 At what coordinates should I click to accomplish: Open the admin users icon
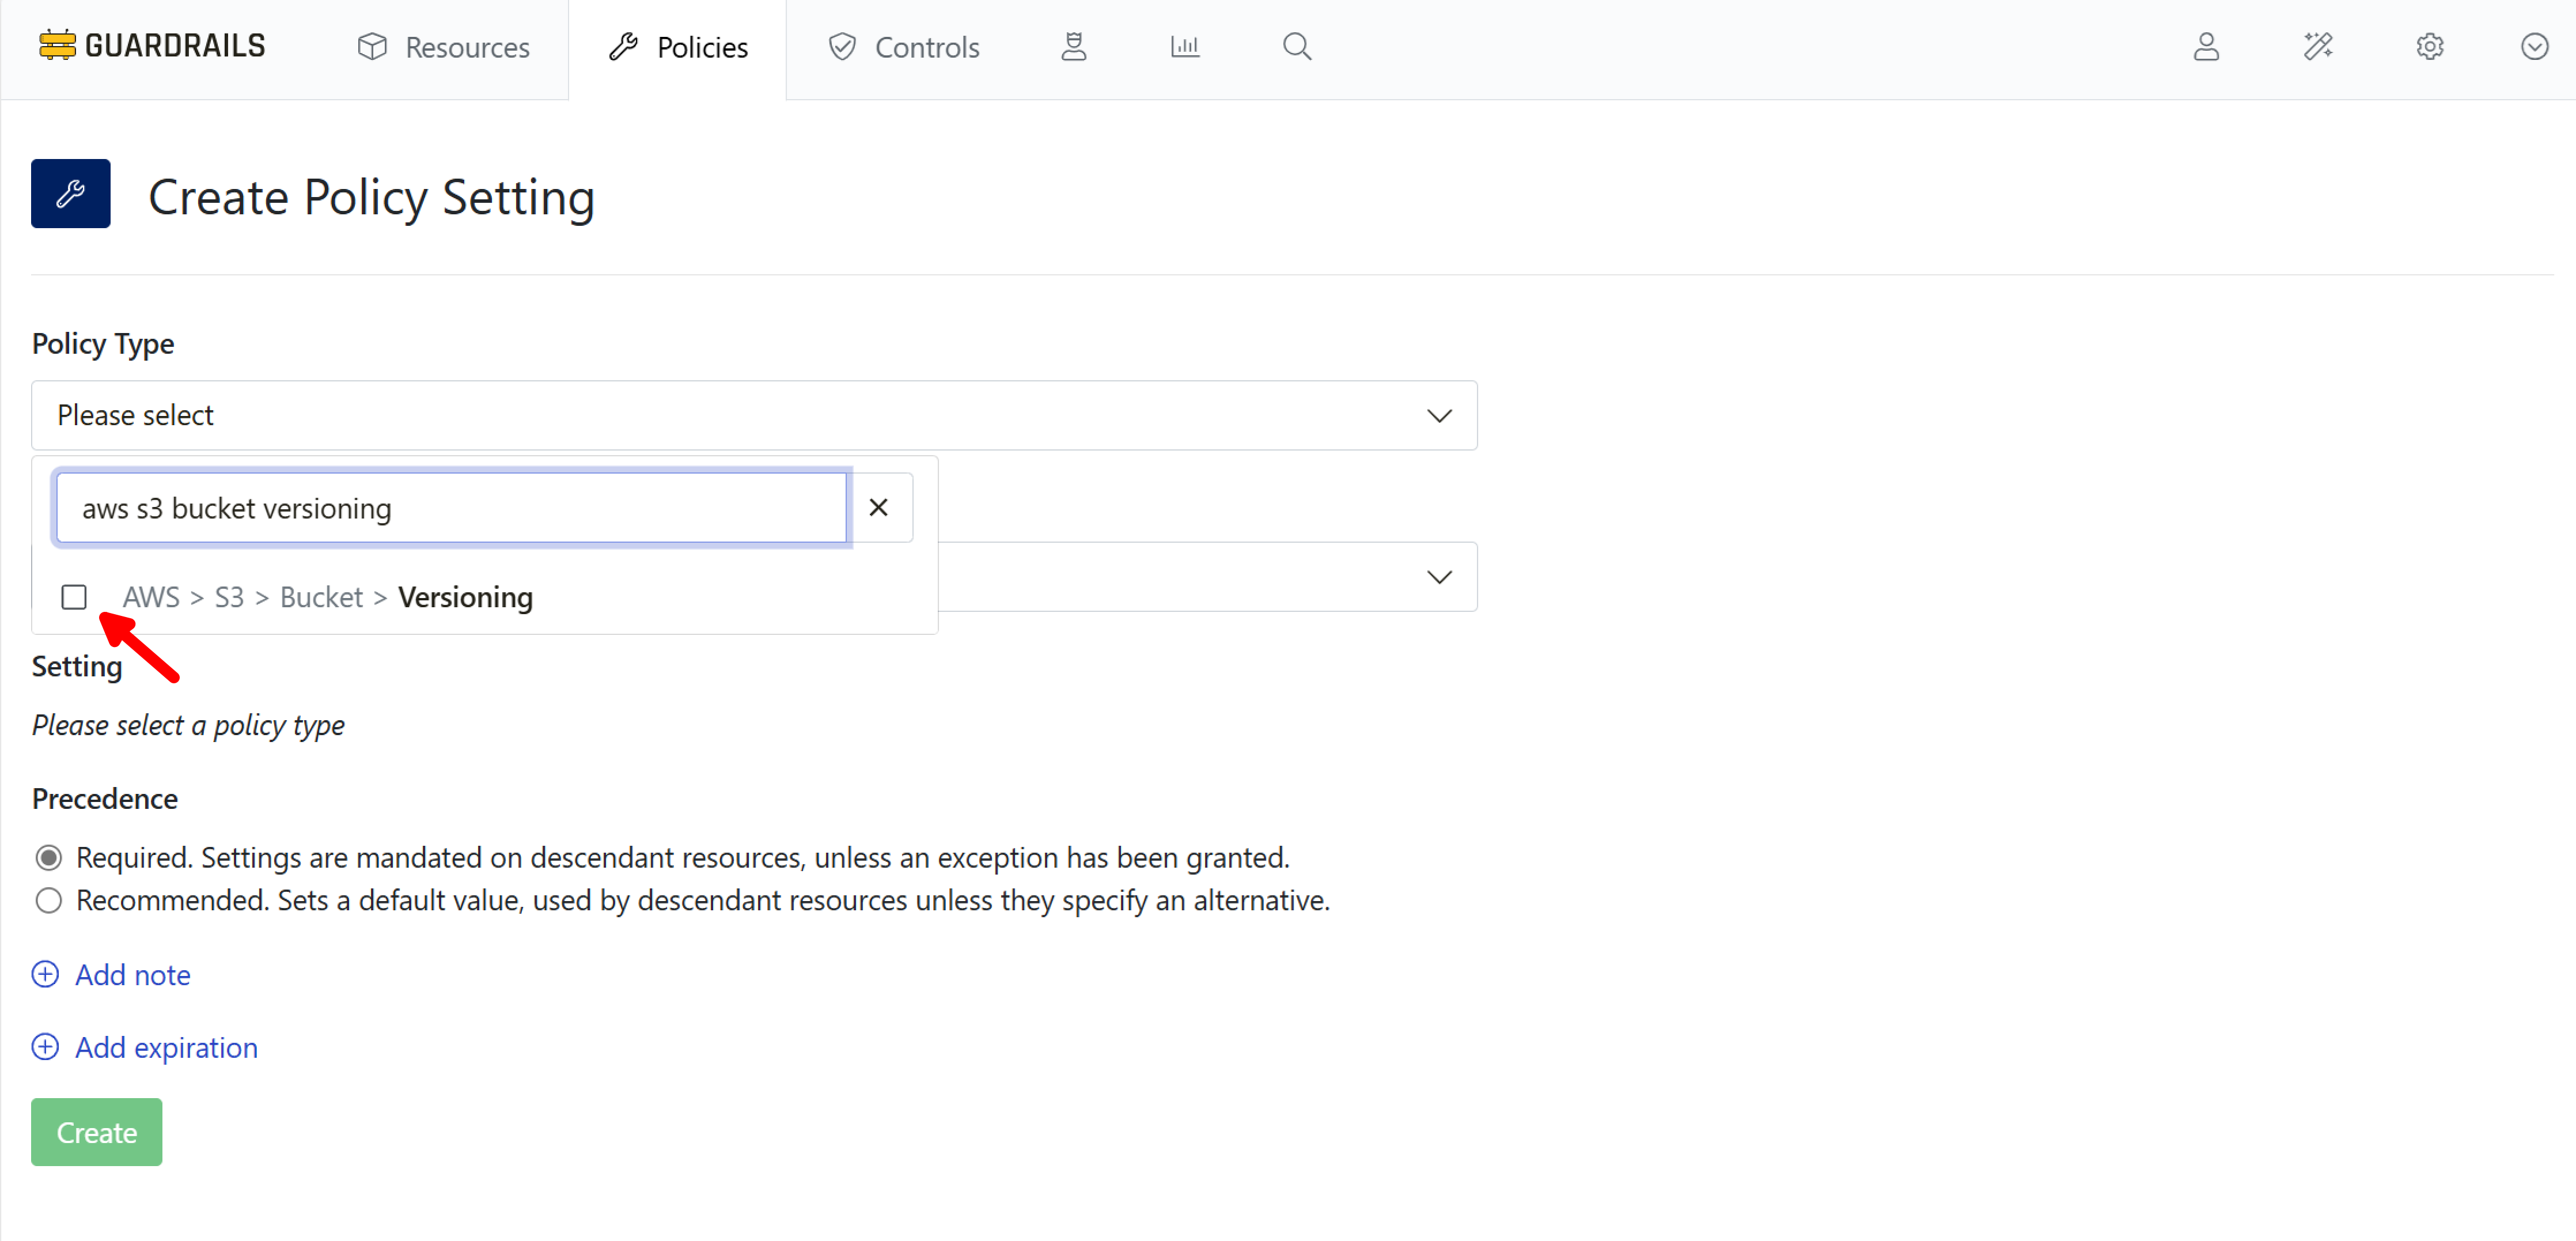[1074, 46]
